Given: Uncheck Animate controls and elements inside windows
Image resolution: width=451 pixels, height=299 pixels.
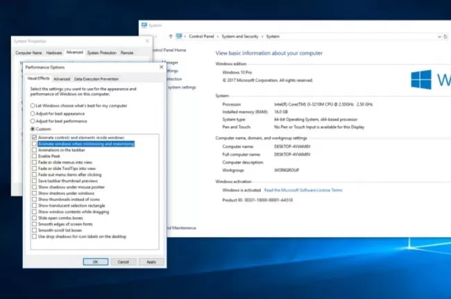Looking at the screenshot, I should (35, 137).
